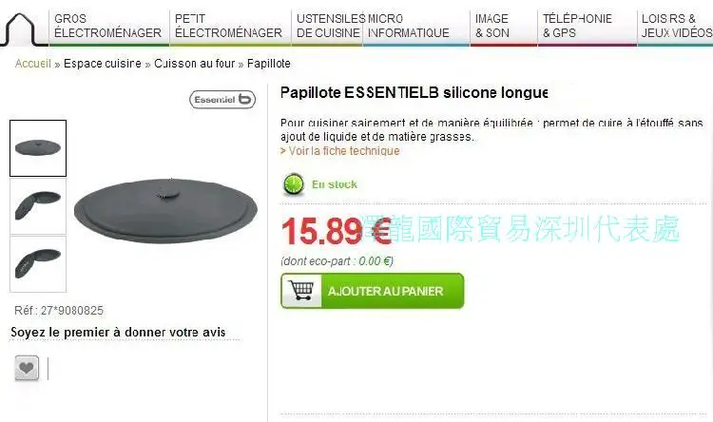The image size is (713, 422).
Task: Go to Accueil breadcrumb link
Action: (x=32, y=64)
